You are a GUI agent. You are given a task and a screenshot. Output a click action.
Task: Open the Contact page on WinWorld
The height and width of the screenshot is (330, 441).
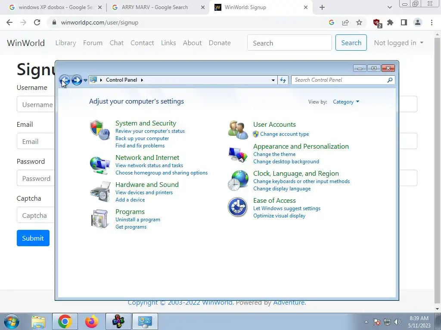click(x=142, y=43)
